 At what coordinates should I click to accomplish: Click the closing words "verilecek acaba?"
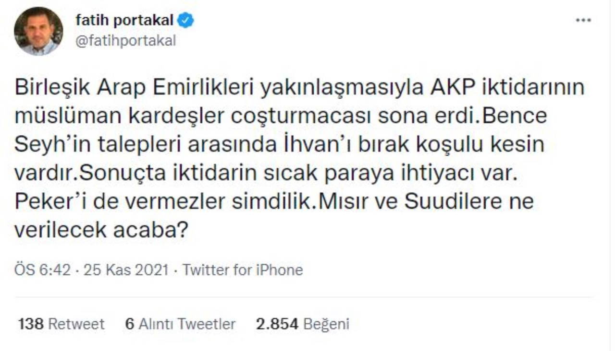(100, 230)
